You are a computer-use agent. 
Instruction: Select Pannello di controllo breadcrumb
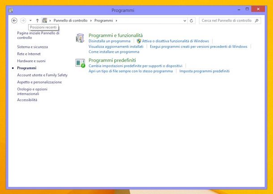[x=70, y=21]
